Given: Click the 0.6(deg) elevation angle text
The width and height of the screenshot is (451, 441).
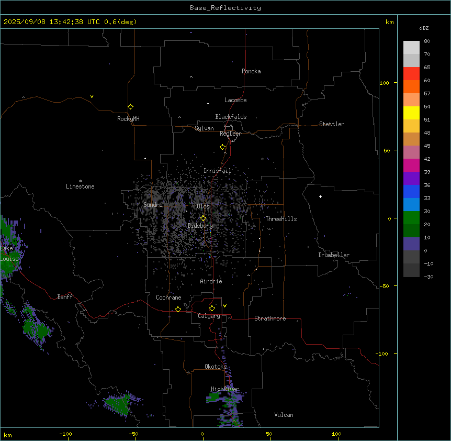Looking at the screenshot, I should point(120,22).
